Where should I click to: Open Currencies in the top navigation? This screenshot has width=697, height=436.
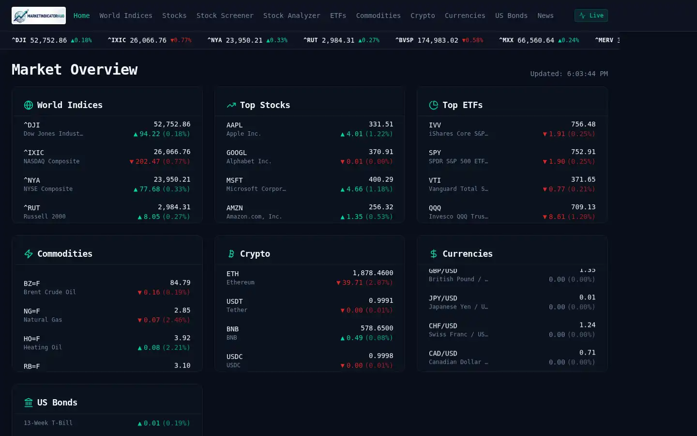coord(465,16)
